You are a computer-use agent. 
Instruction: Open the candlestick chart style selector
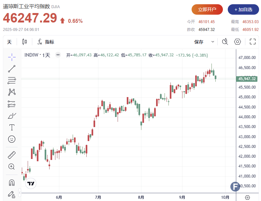24,42
